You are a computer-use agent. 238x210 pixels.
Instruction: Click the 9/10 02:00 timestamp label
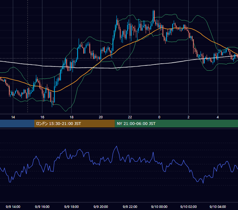tap(189, 206)
